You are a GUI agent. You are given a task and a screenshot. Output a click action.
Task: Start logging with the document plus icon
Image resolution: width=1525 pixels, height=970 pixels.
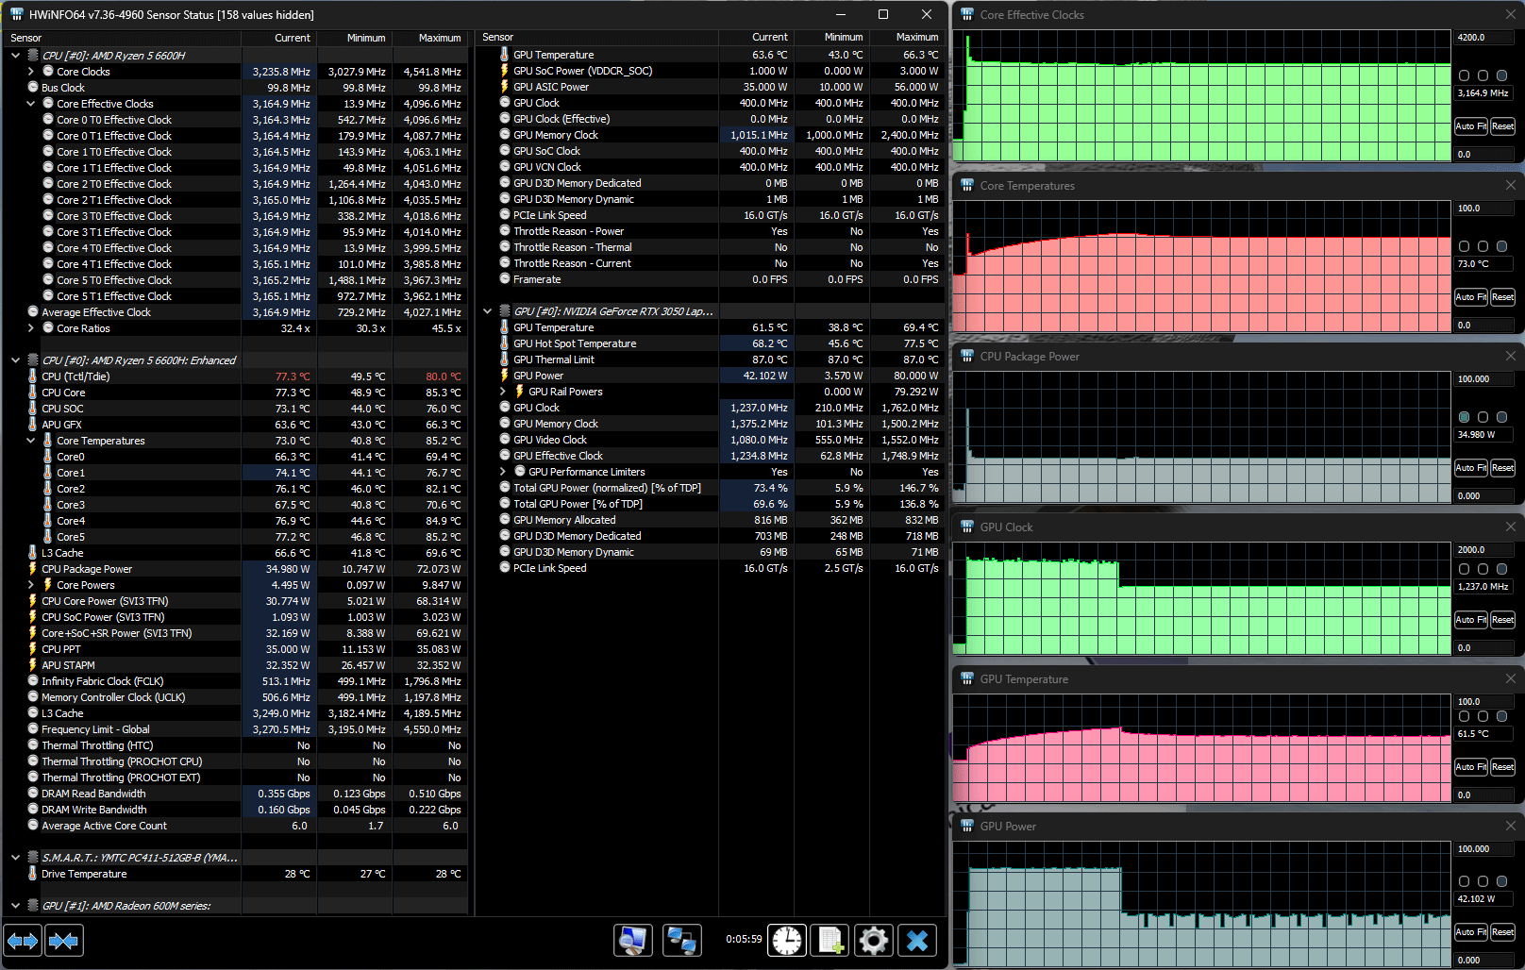tap(830, 941)
